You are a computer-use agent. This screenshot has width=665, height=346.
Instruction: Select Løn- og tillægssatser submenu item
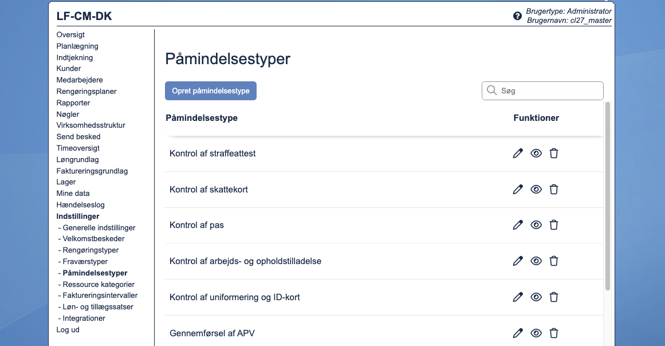coord(96,307)
